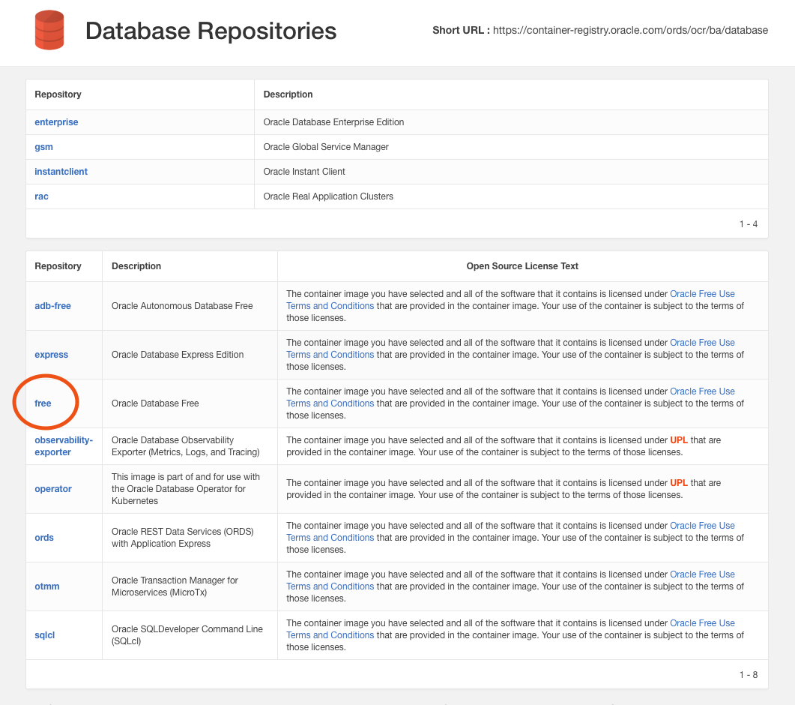Open the adb-free repository
Screen dimensions: 795x705
(52, 306)
